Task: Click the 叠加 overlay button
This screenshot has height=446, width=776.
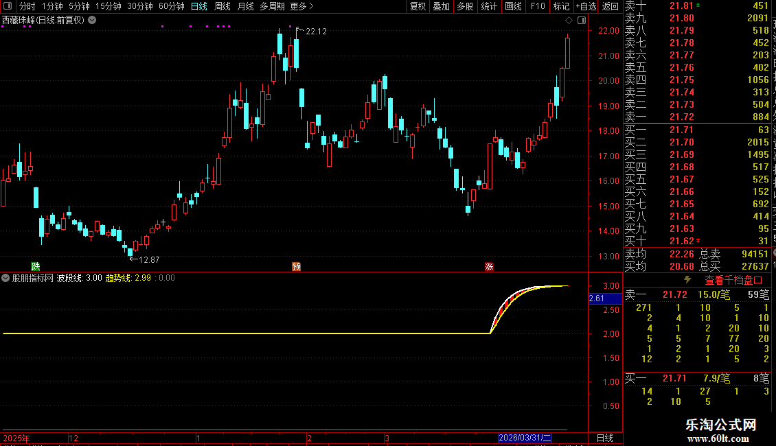Action: [x=442, y=6]
